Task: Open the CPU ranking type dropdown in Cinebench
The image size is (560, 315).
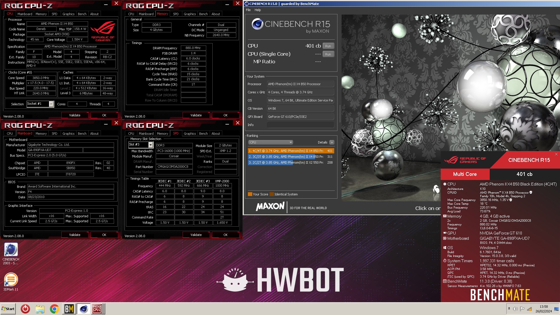Action: coord(270,142)
